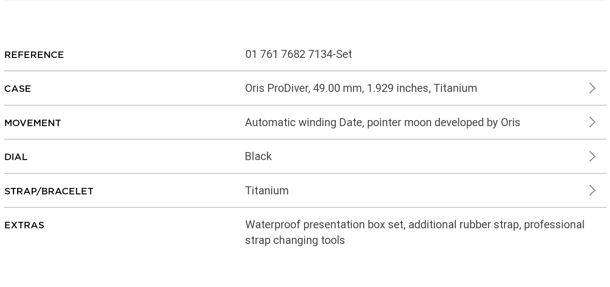Click the REFERENCE label
This screenshot has height=287, width=610.
(34, 55)
